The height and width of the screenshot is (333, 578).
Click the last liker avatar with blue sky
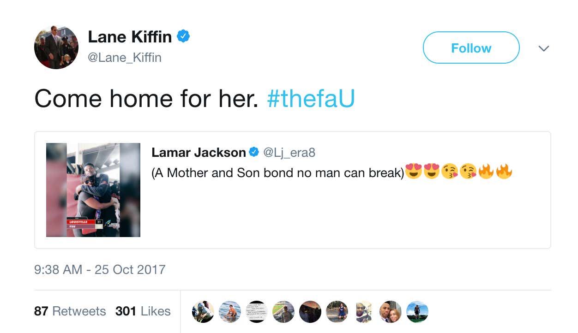click(x=417, y=312)
